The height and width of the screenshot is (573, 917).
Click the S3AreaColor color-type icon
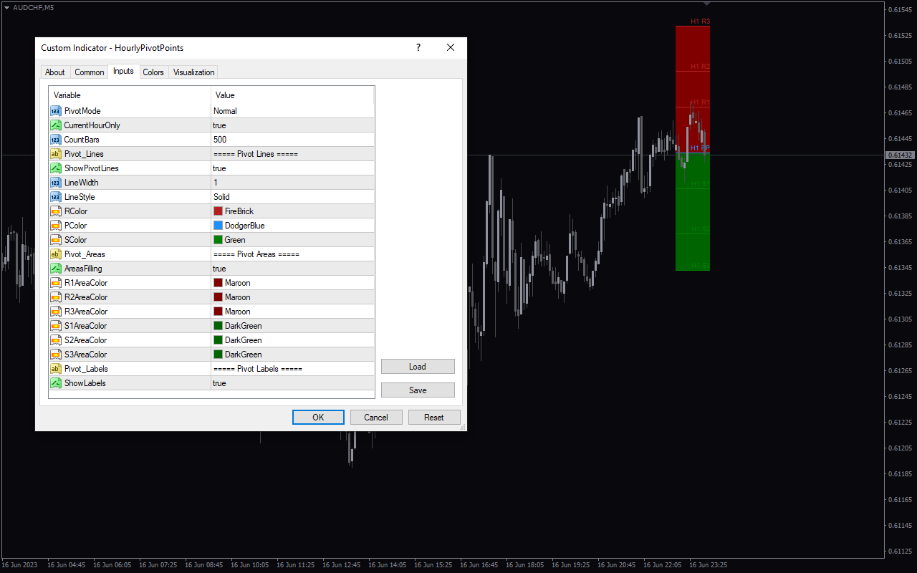pyautogui.click(x=55, y=355)
